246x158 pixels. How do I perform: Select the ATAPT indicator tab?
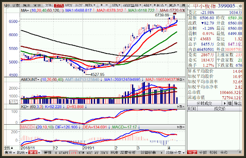pyautogui.click(x=63, y=152)
